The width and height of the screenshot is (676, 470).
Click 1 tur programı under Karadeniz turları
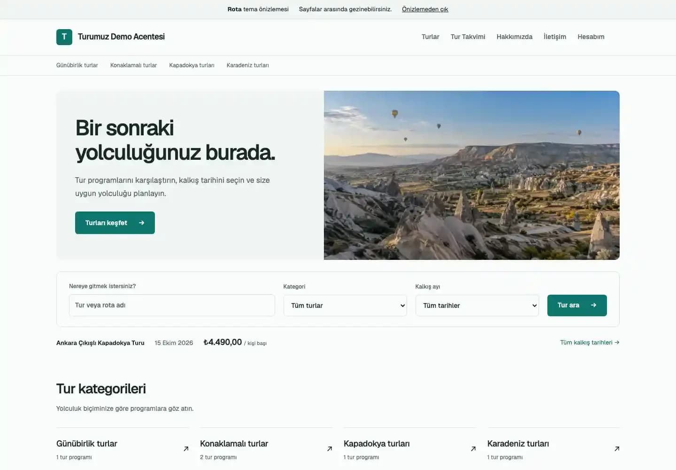click(505, 457)
